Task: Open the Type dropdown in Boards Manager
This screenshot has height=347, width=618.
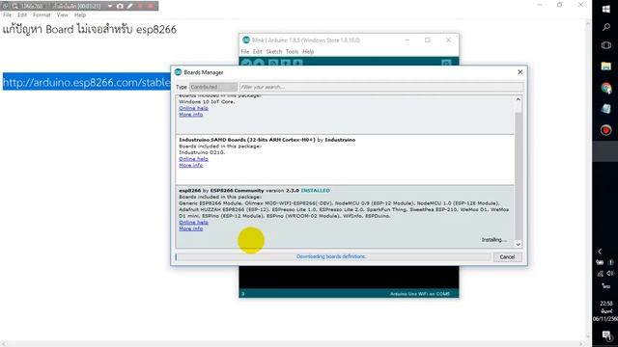Action: tap(212, 87)
